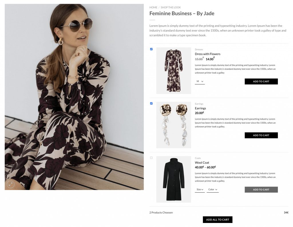
Task: Uncheck the Dress with Flowers checkbox
Action: 151,49
